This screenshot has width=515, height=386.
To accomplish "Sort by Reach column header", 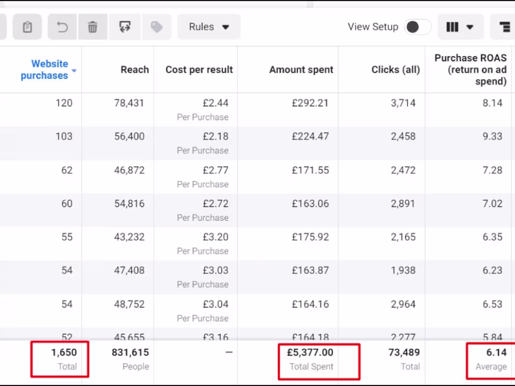I will [134, 70].
